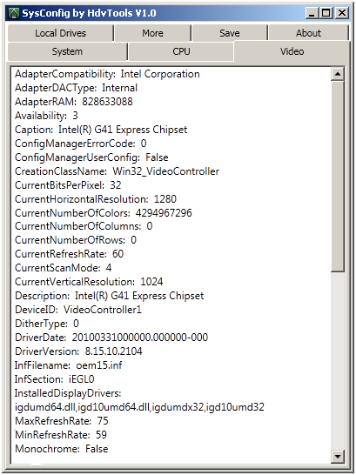Select the MaxRefreshRate: 75 line
Viewport: 356px width, 475px height.
[x=62, y=421]
